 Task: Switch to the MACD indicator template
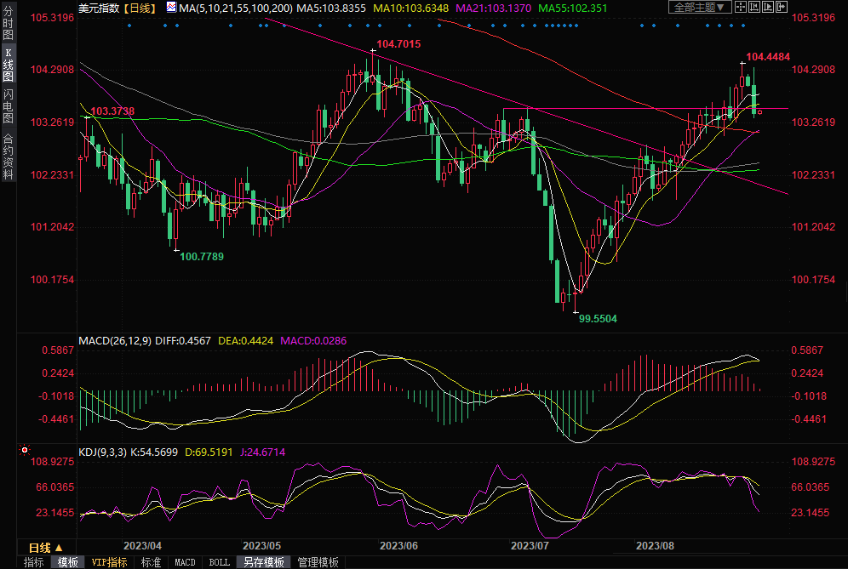tap(185, 562)
